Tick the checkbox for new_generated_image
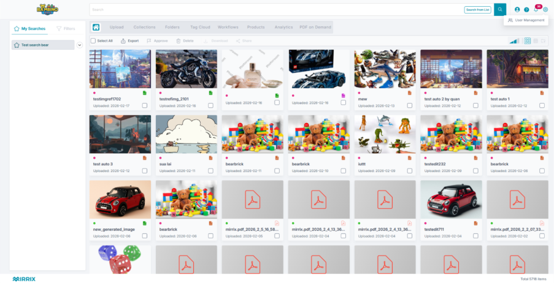 point(145,236)
